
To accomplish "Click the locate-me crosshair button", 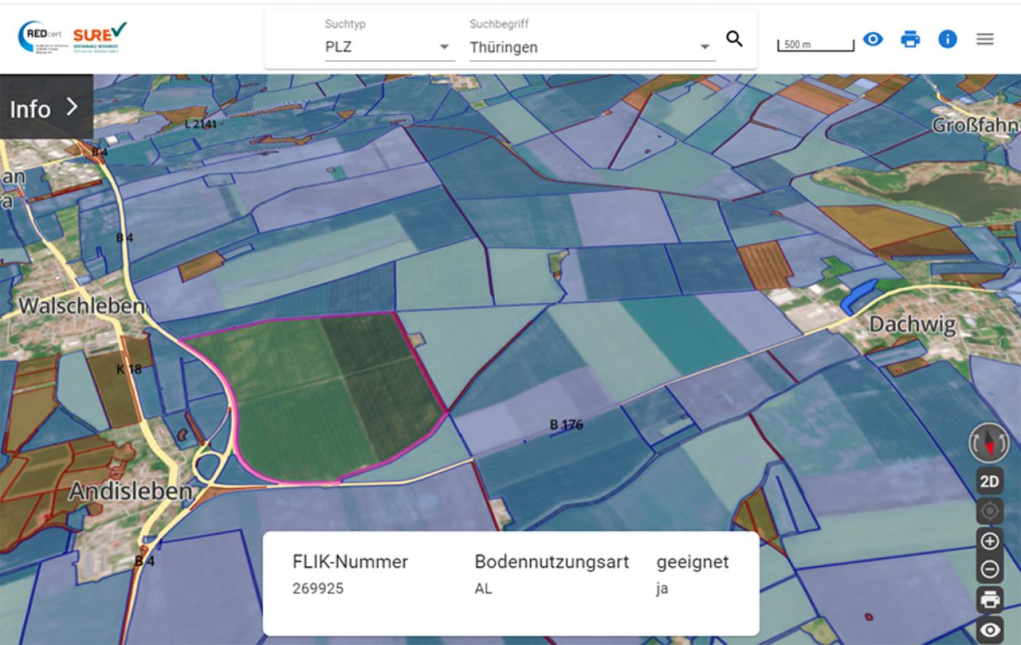I will [x=990, y=511].
